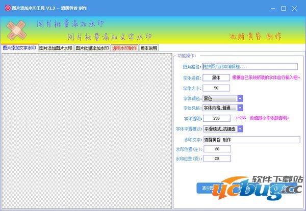Show the 版本说明 tab

tap(148, 48)
